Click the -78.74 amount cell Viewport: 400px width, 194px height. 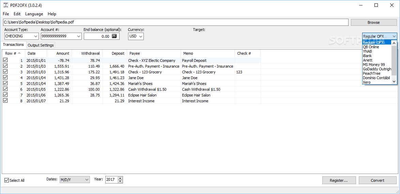tap(59, 60)
